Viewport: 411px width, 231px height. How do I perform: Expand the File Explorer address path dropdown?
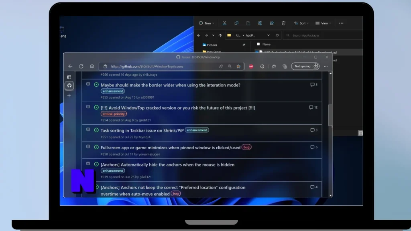tap(269, 35)
